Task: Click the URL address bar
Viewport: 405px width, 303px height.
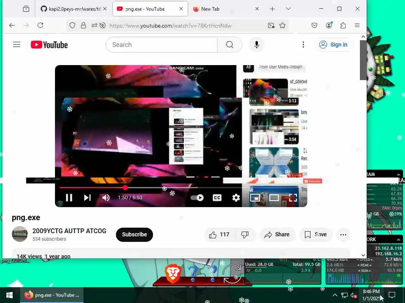Action: pos(170,26)
